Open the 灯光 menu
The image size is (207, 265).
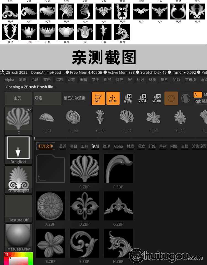point(120,79)
